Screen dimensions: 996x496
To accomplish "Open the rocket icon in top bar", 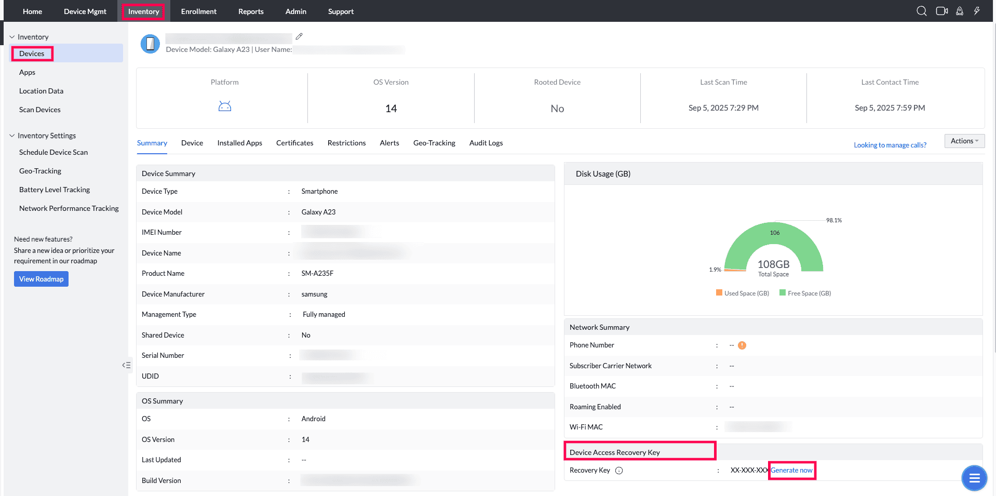I will (x=960, y=11).
